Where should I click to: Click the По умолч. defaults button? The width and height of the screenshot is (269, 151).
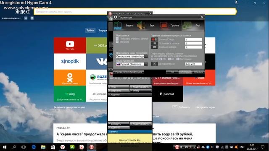(185, 72)
